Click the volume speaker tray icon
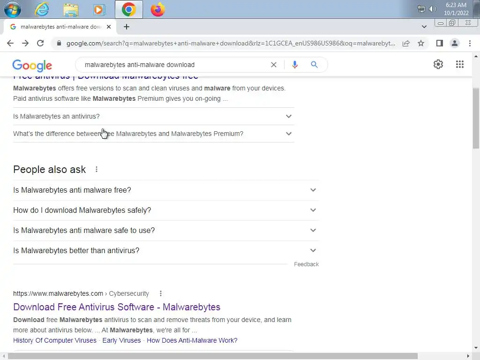The width and height of the screenshot is (480, 360). (x=432, y=9)
